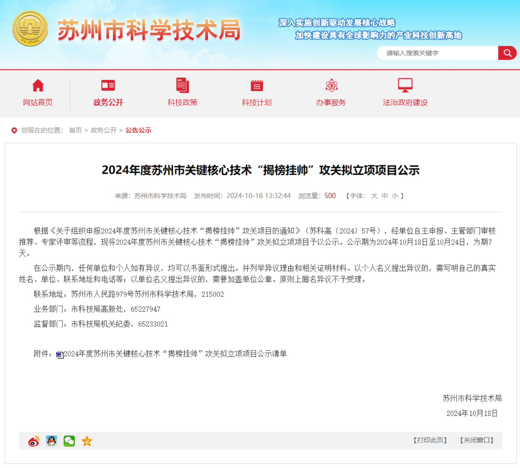Open the 科技政策 navigation menu
The image size is (520, 468).
click(182, 102)
